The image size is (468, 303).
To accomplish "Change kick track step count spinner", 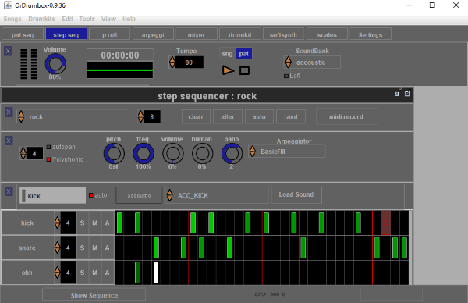I will [x=57, y=223].
